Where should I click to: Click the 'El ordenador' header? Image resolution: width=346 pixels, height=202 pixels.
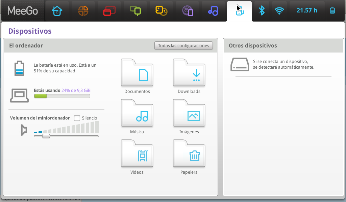coord(26,45)
